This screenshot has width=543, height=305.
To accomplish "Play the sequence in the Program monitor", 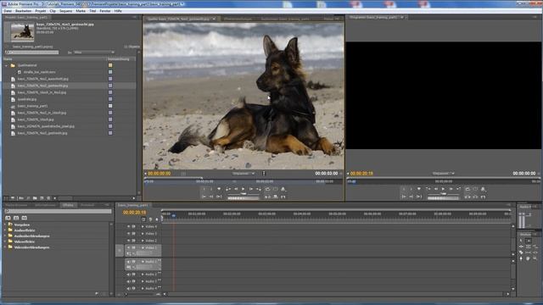I will click(x=443, y=189).
